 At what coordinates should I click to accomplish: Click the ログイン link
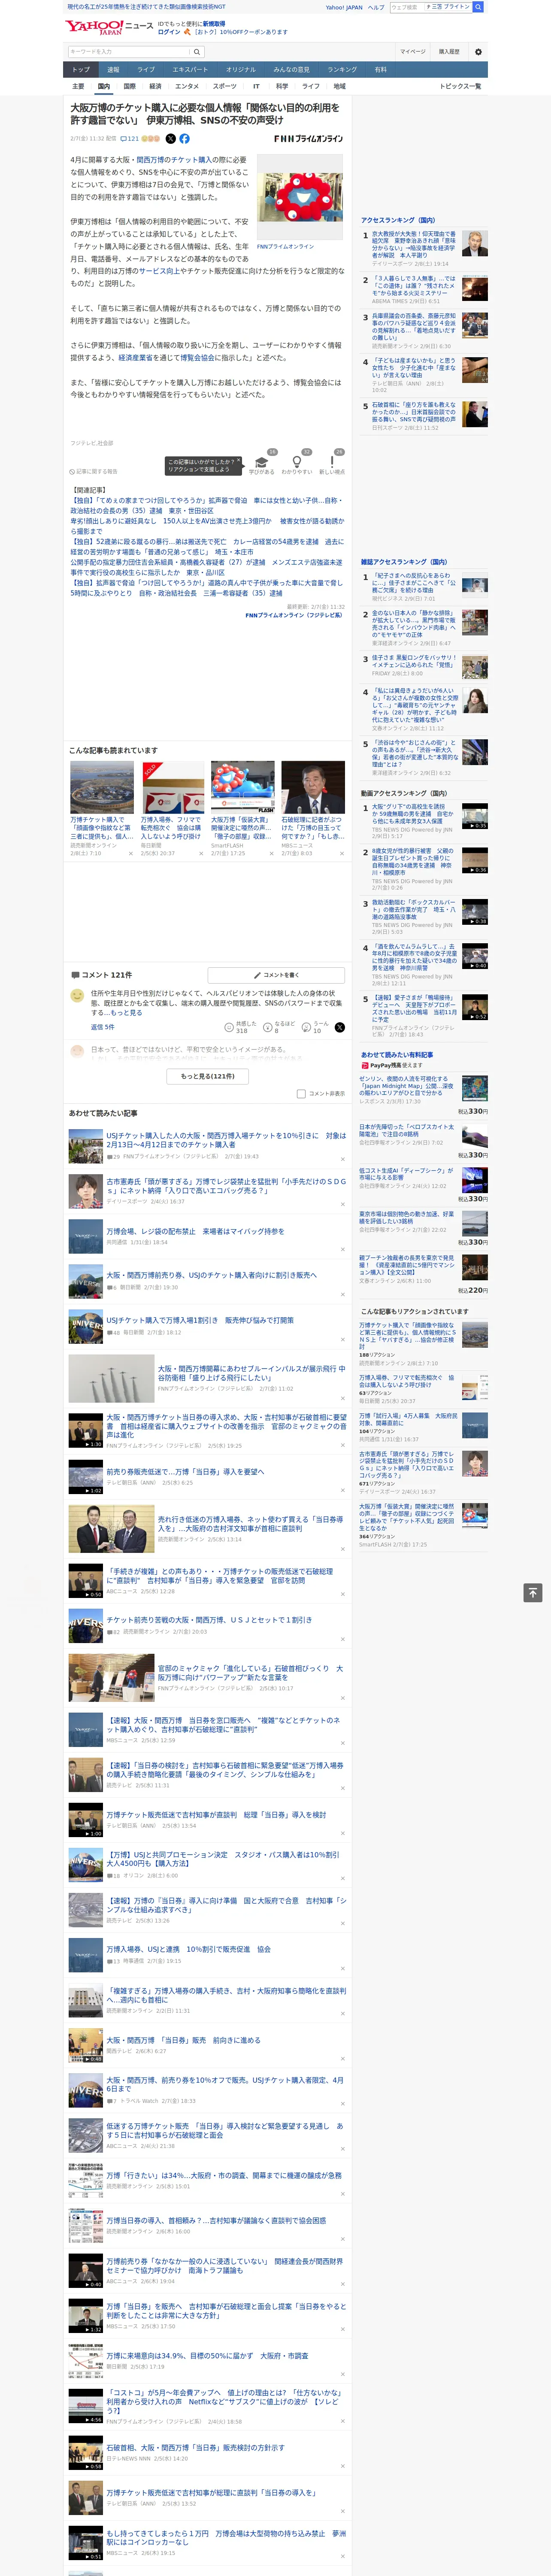pyautogui.click(x=169, y=32)
